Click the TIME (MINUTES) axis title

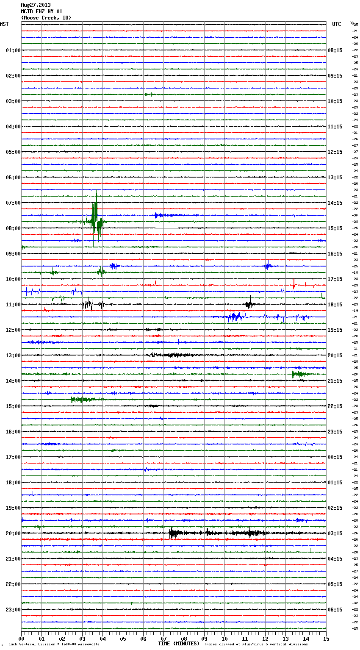coord(179,644)
